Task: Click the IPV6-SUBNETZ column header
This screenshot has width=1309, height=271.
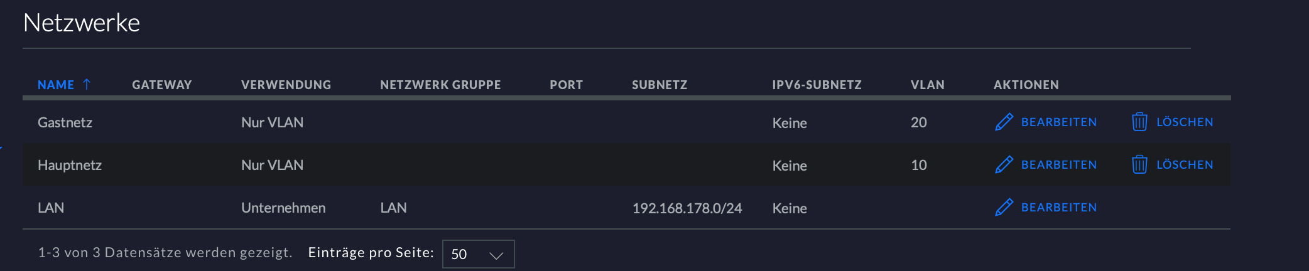Action: click(817, 85)
